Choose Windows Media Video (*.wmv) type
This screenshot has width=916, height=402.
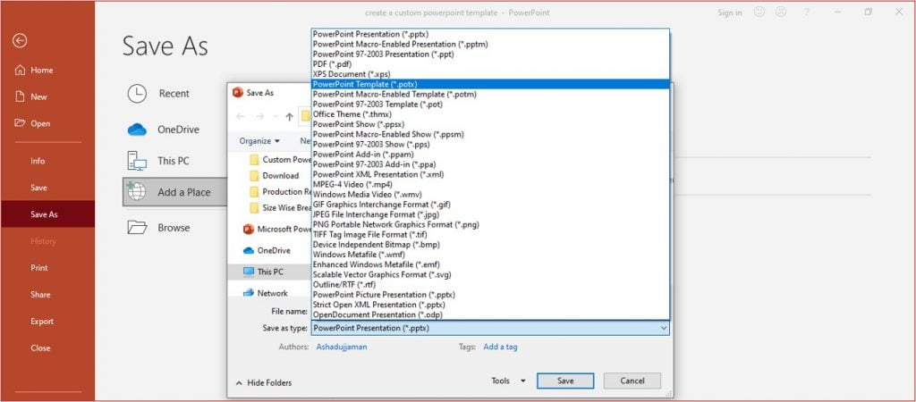pyautogui.click(x=491, y=194)
